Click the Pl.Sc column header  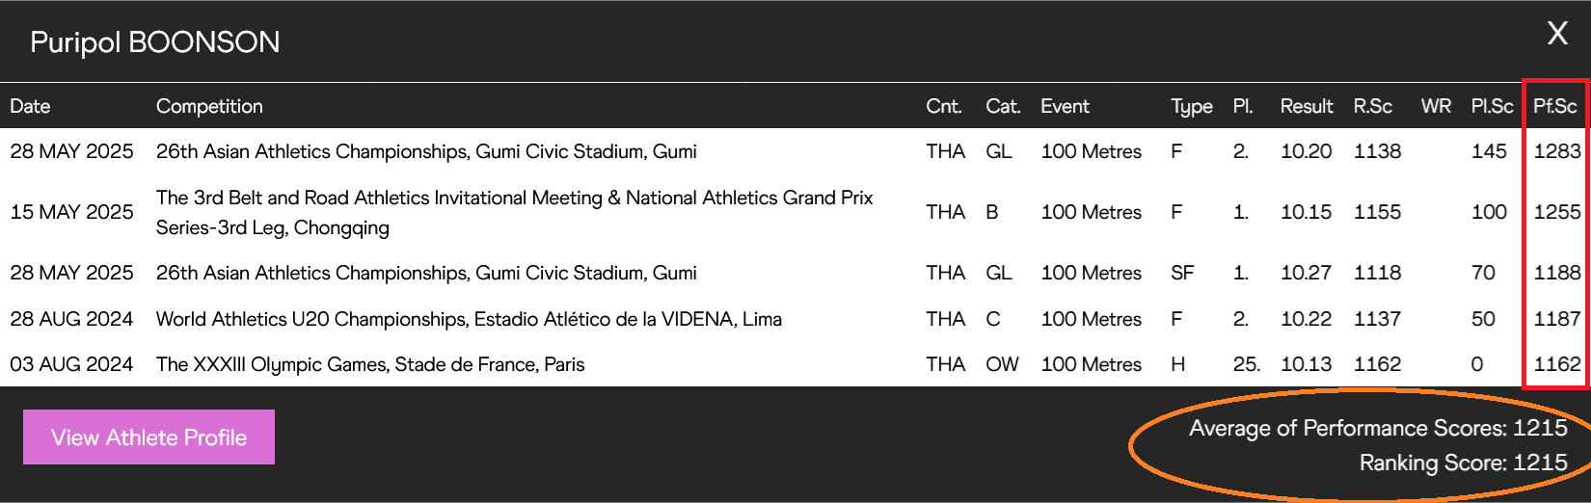pyautogui.click(x=1492, y=106)
